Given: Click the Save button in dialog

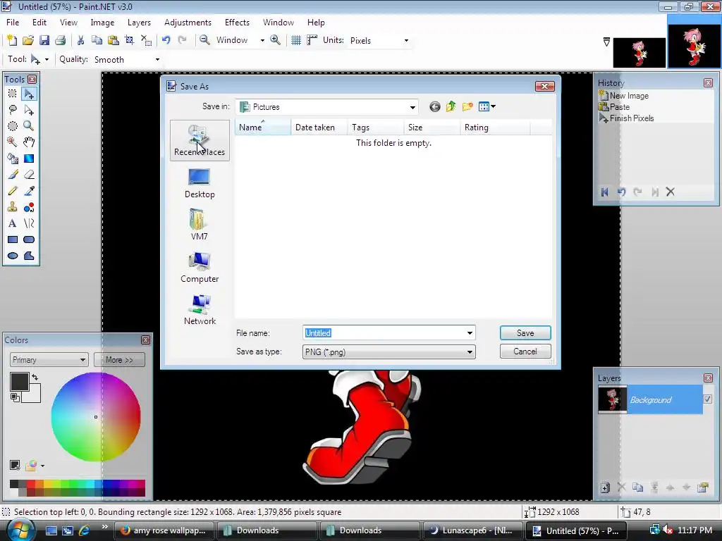Looking at the screenshot, I should click(525, 333).
